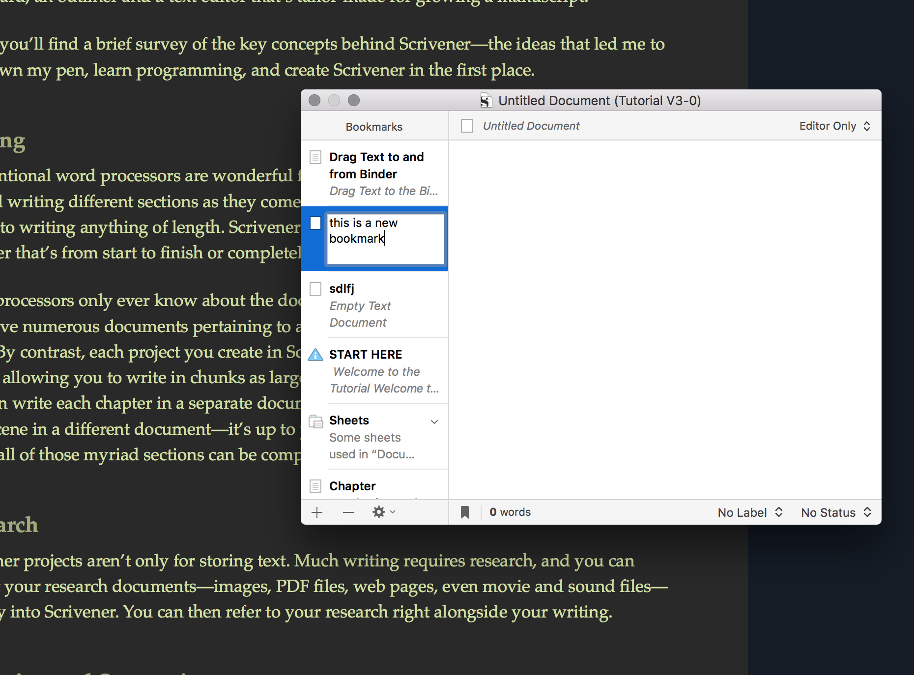914x675 pixels.
Task: Select the Sheets bookmark title
Action: 349,421
